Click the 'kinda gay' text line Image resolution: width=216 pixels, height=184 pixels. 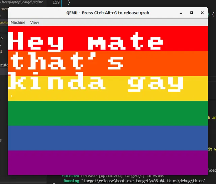(x=96, y=82)
